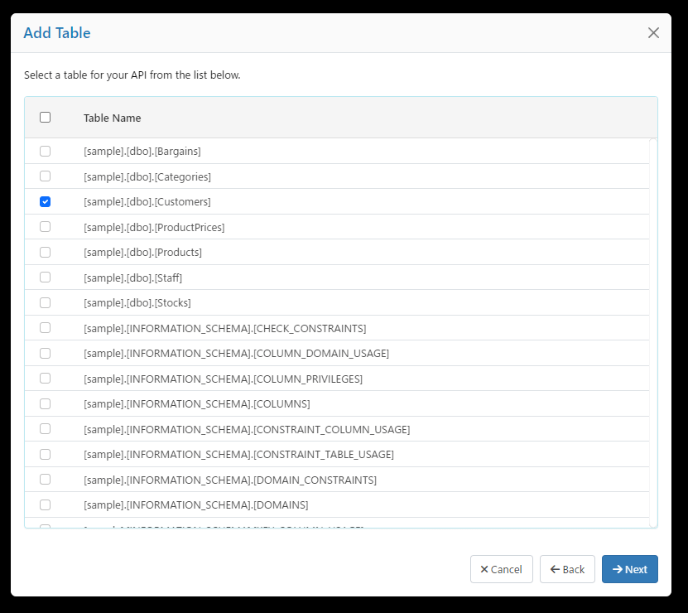
Task: Select the CHECK_CONSTRAINTS table checkbox
Action: [46, 328]
